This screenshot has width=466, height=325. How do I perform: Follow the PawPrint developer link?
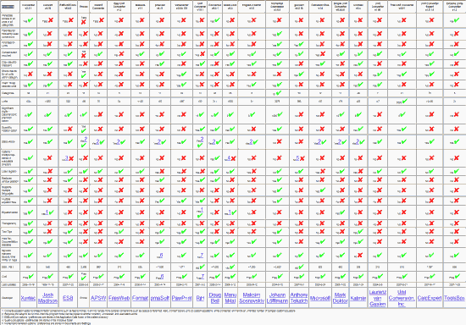click(x=181, y=298)
